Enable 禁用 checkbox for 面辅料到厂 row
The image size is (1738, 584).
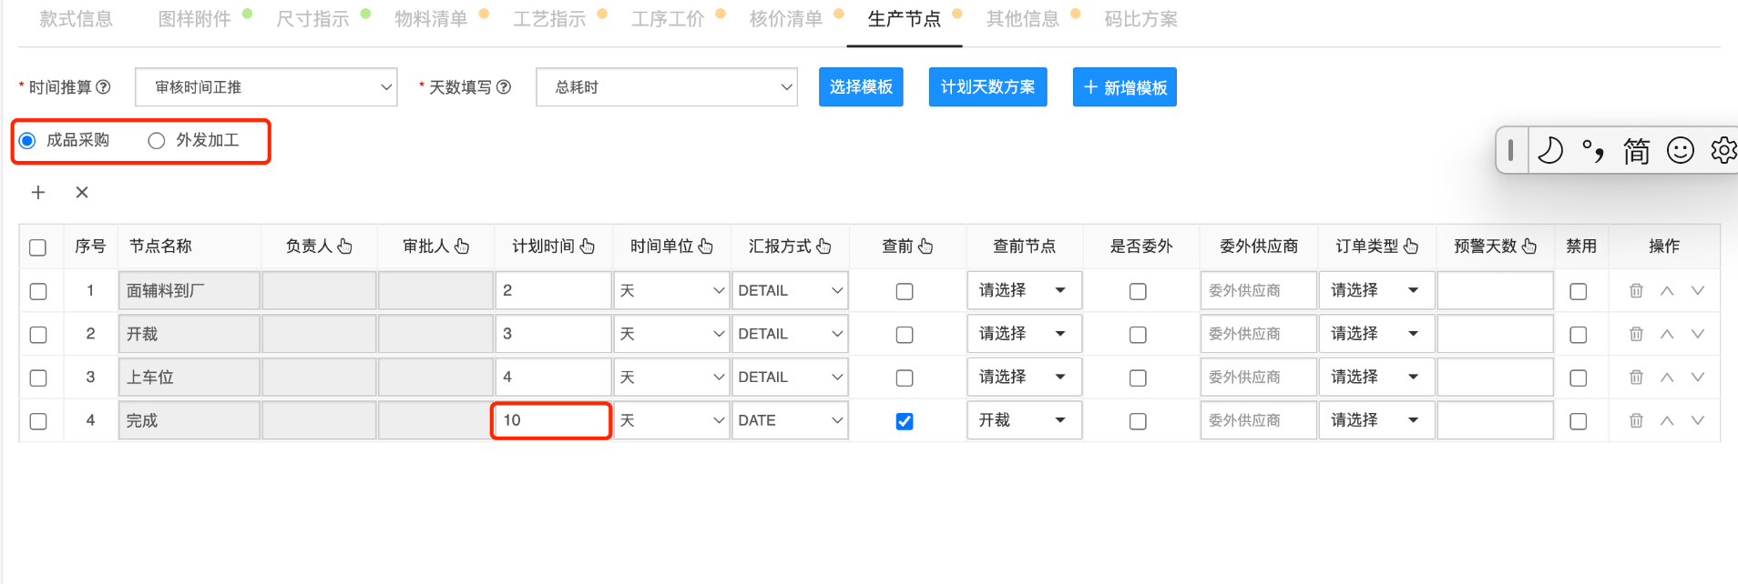click(1579, 291)
